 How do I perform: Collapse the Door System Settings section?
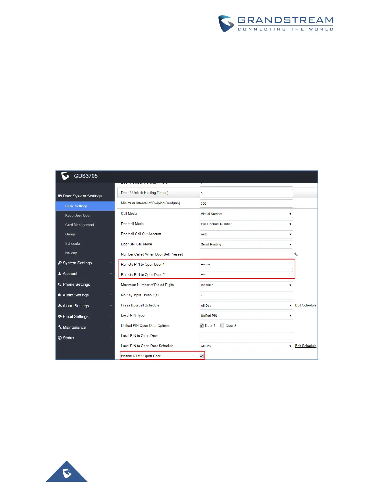111,196
